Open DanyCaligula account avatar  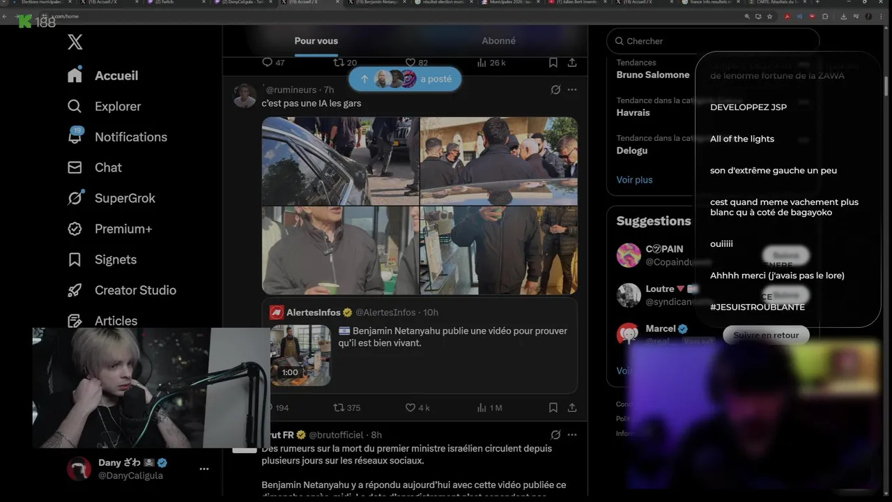click(79, 469)
